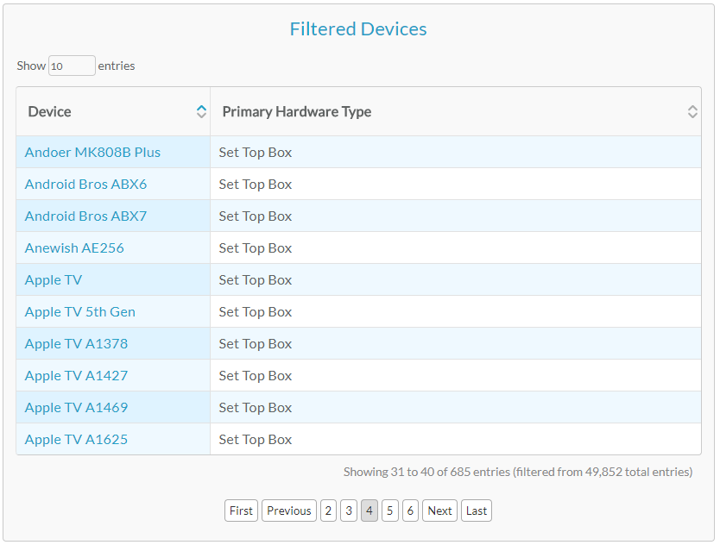This screenshot has height=545, width=720.
Task: Jump to page 5
Action: (390, 511)
